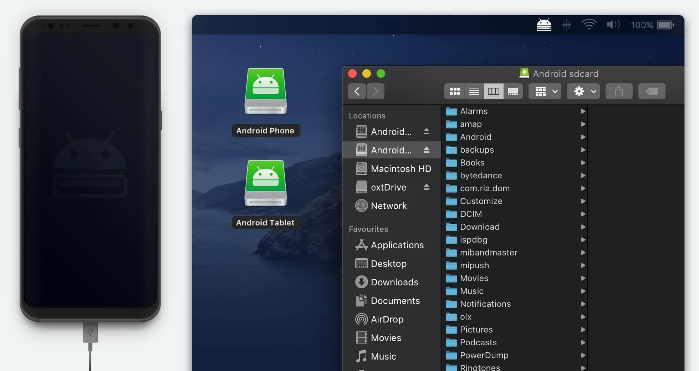Click the MacDroid menu bar icon
The image size is (699, 371).
(x=544, y=25)
